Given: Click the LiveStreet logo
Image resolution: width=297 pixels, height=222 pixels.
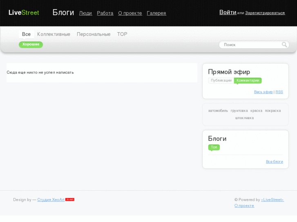Looking at the screenshot, I should point(24,13).
